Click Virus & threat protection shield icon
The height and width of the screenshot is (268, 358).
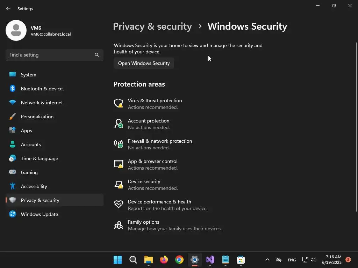118,103
